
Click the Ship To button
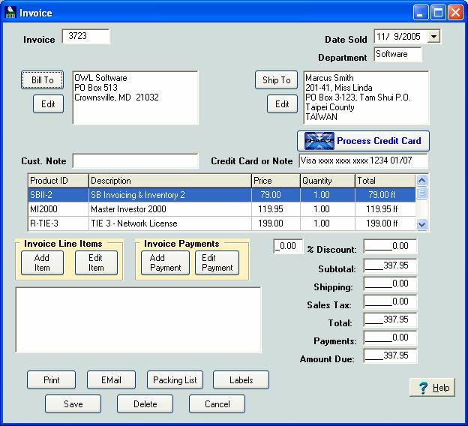coord(277,80)
